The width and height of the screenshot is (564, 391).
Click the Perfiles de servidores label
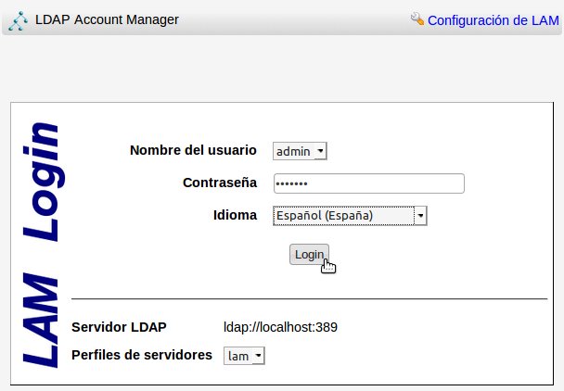click(142, 355)
